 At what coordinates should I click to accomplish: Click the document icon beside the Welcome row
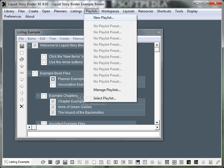click(35, 45)
